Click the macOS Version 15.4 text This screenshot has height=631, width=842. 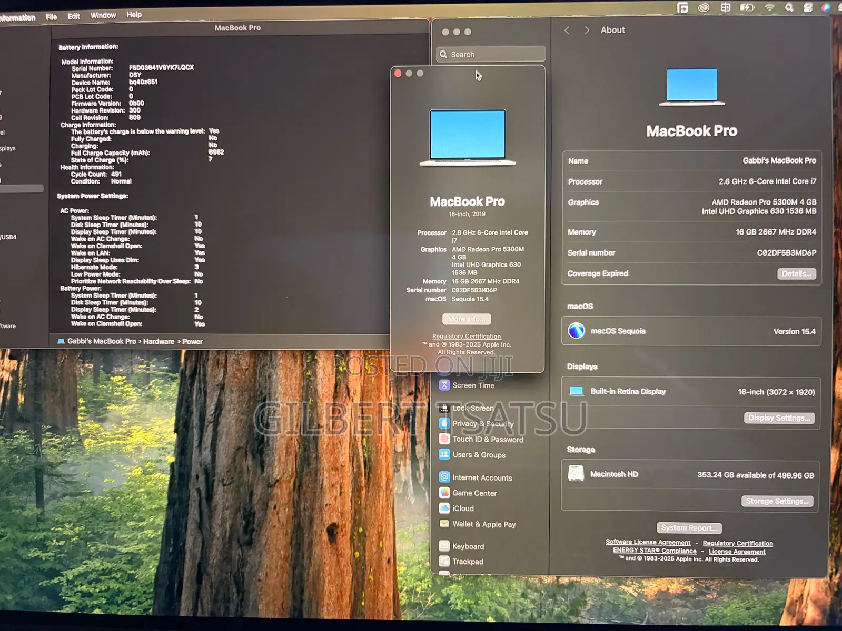coord(794,331)
